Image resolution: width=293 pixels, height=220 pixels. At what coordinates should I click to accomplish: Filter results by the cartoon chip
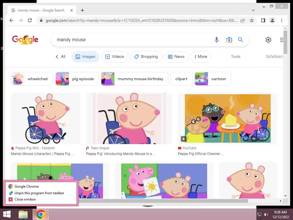[213, 79]
